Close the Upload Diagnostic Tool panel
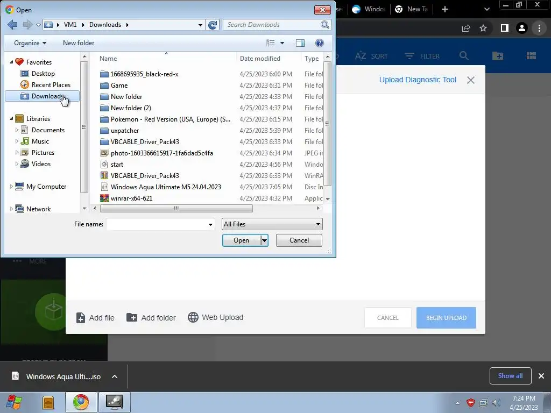 pyautogui.click(x=470, y=80)
